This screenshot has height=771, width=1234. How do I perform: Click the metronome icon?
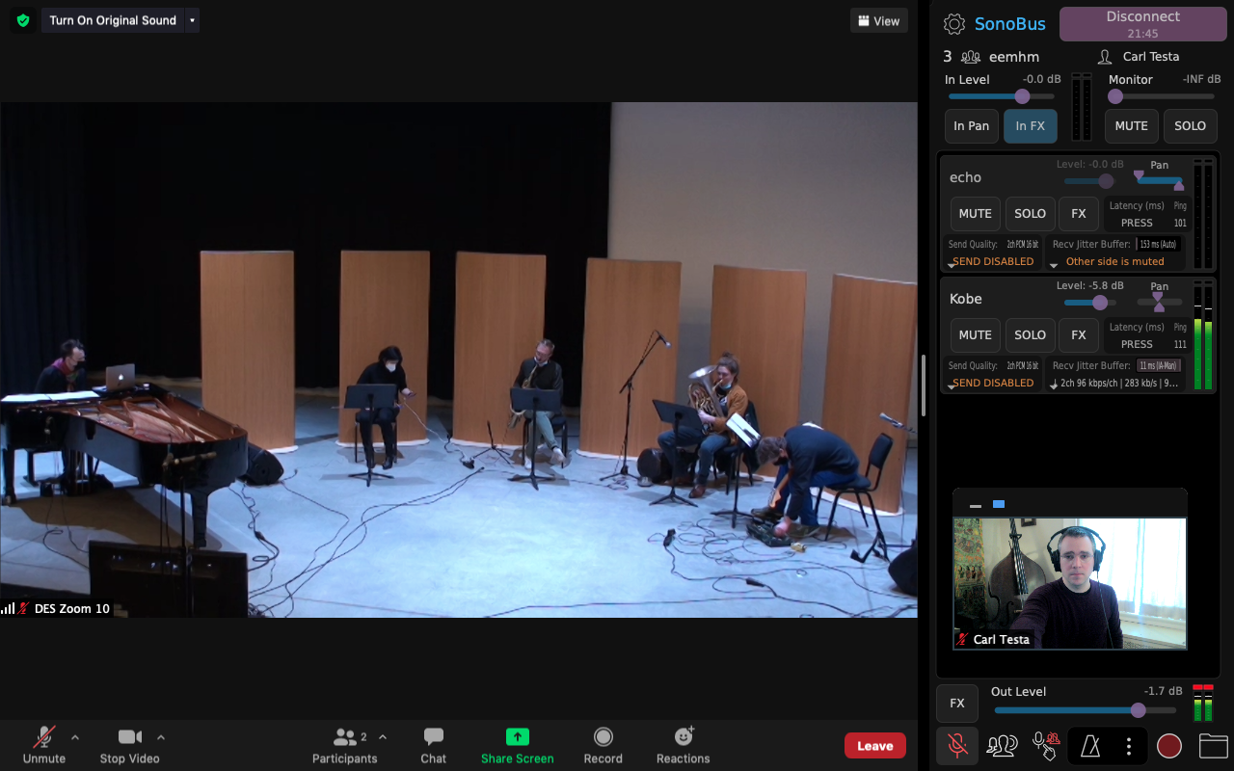(x=1090, y=745)
